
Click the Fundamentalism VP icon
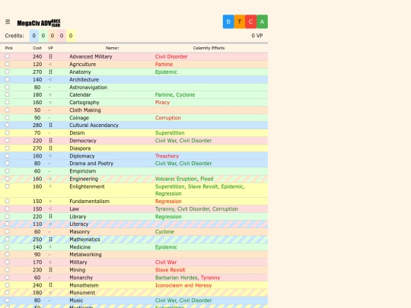[50, 201]
